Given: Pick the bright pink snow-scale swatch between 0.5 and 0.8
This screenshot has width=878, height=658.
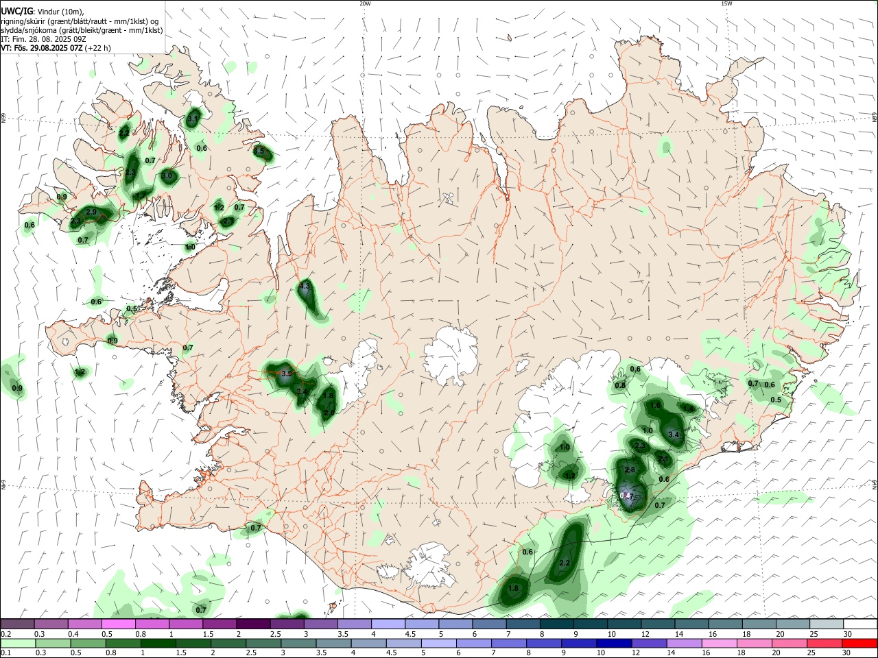Looking at the screenshot, I should [119, 624].
